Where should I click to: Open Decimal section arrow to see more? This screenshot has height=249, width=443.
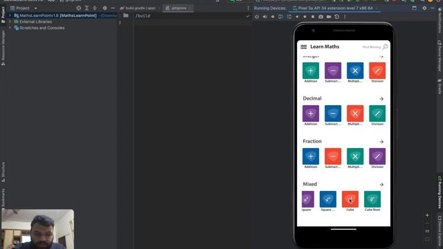381,99
